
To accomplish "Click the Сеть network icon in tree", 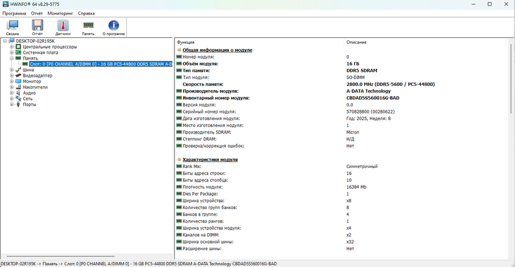I will tap(18, 98).
